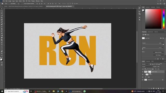The width and height of the screenshot is (166, 93).
Task: Create a new layer
Action: pos(161,88)
